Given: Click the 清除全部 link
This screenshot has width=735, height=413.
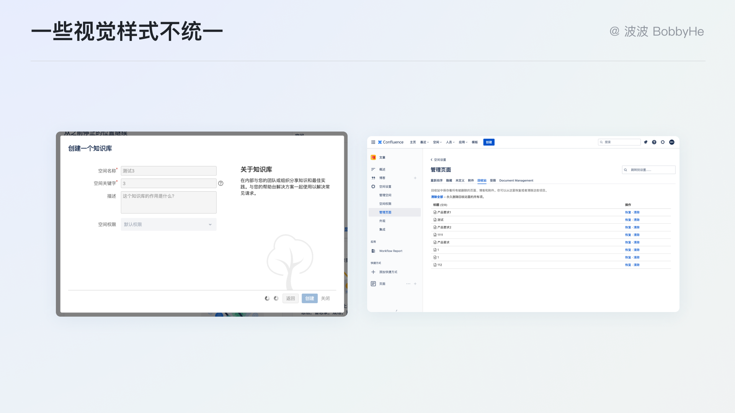Looking at the screenshot, I should click(437, 197).
